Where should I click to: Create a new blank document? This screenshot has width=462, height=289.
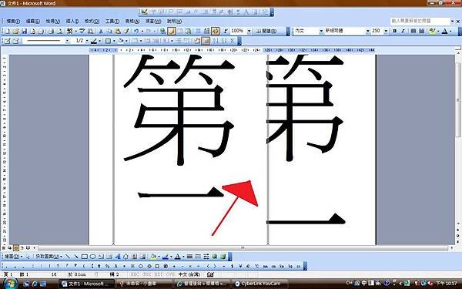[x=7, y=31]
